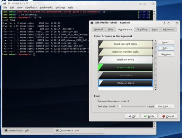Select Black on White color scheme

coord(125,60)
